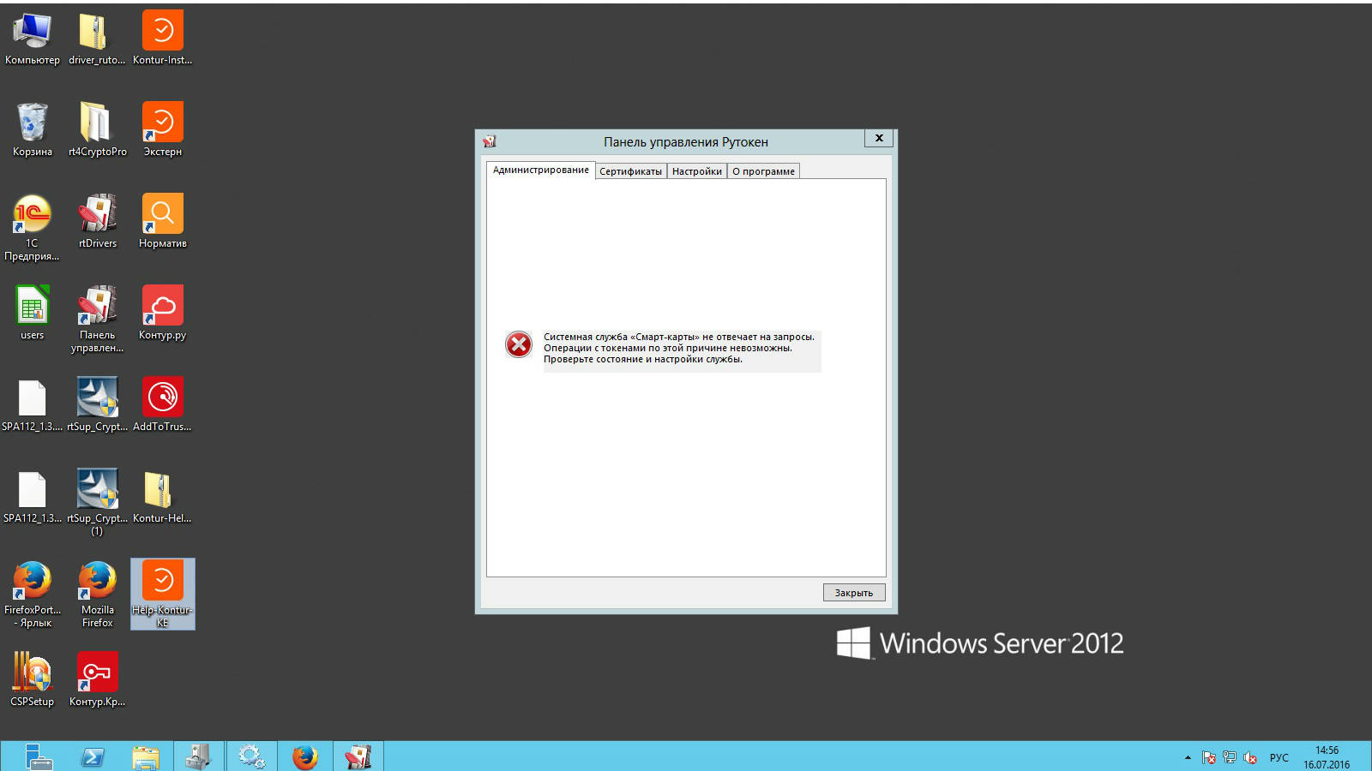Click the taskbar clock showing 14:56
Viewport: 1372px width, 771px height.
(1327, 757)
